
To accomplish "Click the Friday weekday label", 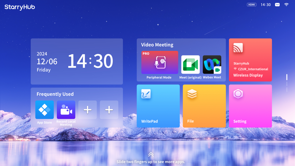I will pyautogui.click(x=44, y=70).
